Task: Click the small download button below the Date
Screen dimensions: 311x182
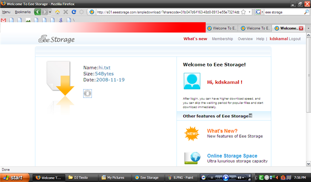Action: coord(87,94)
